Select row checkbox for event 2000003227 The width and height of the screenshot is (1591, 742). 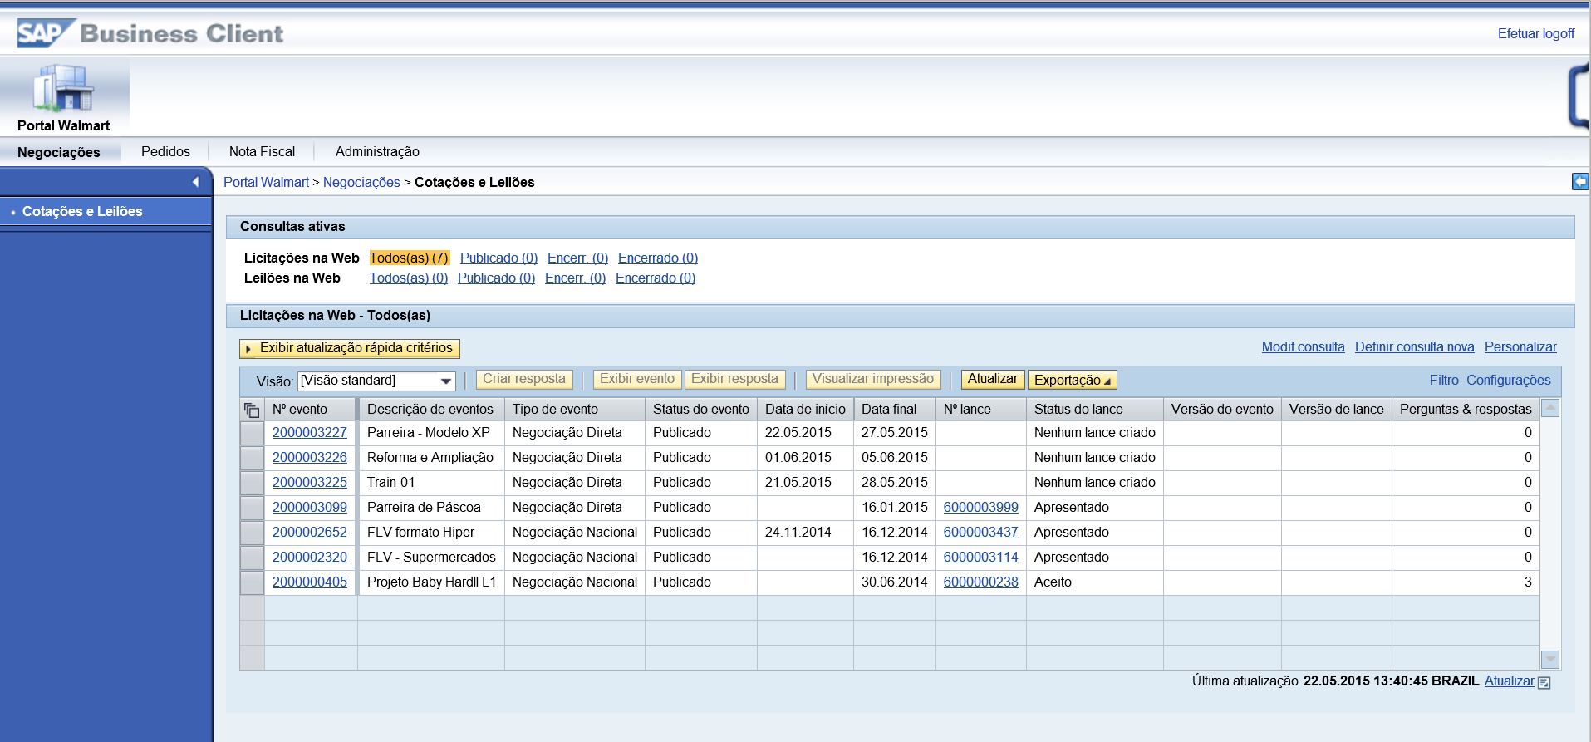click(252, 433)
